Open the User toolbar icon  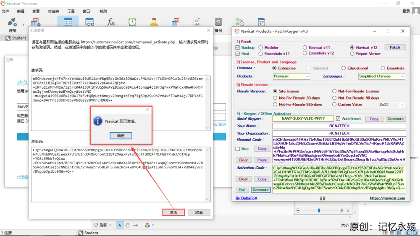[x=154, y=22]
